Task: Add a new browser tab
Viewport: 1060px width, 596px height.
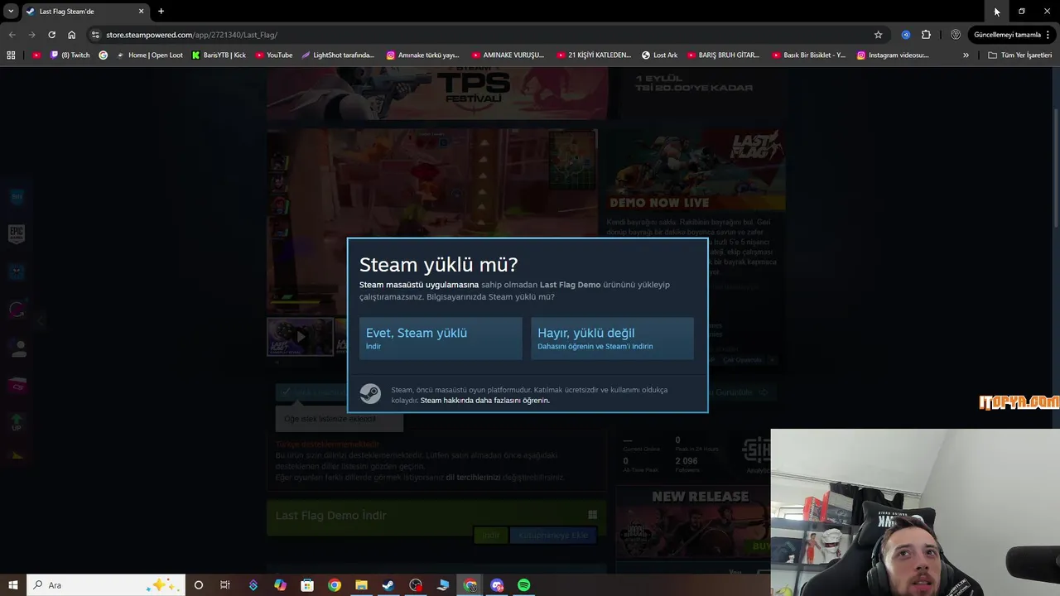Action: point(161,11)
